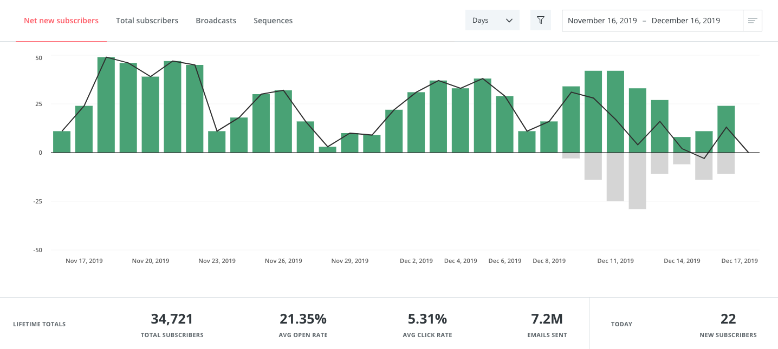This screenshot has height=349, width=778.
Task: Edit the end date December 16, 2019
Action: pos(686,21)
